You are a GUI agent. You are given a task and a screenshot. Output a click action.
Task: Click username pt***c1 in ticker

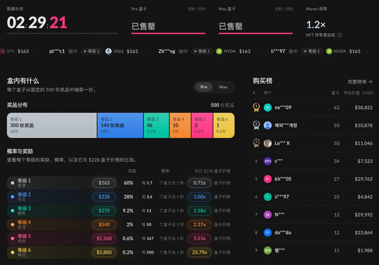pyautogui.click(x=57, y=51)
